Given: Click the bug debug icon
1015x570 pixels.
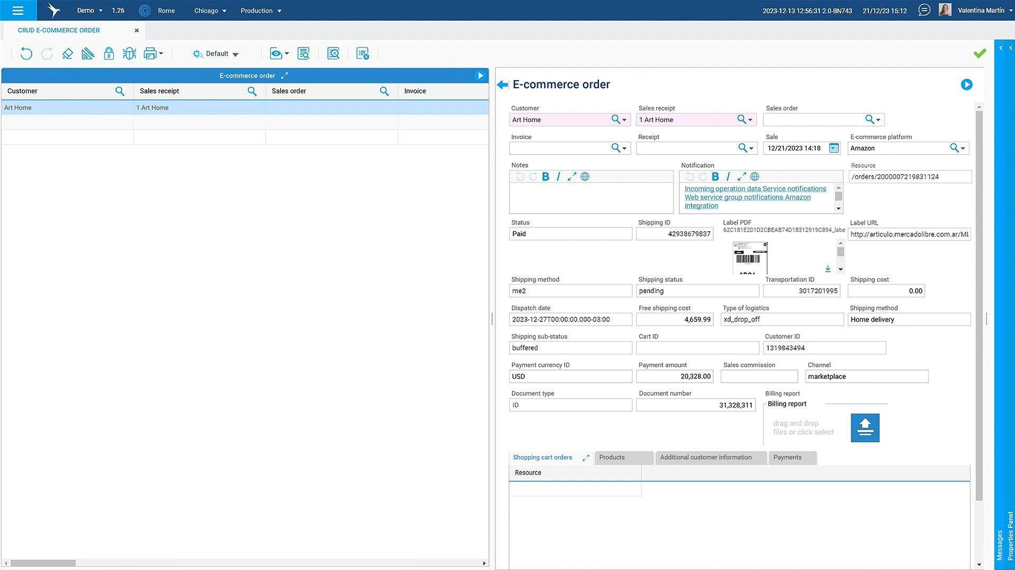Looking at the screenshot, I should tap(129, 53).
